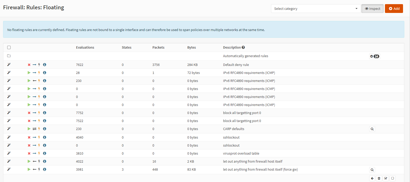Toggle the select-all checkbox in table header
The image size is (410, 182).
click(x=9, y=47)
